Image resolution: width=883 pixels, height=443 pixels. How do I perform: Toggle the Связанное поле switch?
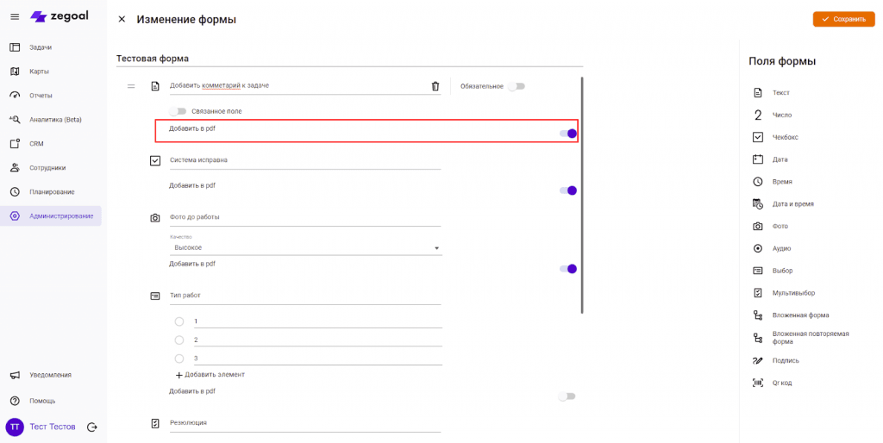(178, 111)
